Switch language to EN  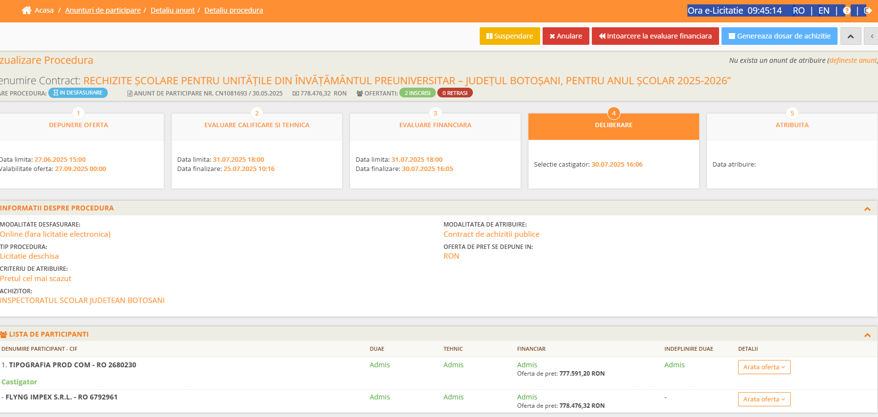click(824, 11)
